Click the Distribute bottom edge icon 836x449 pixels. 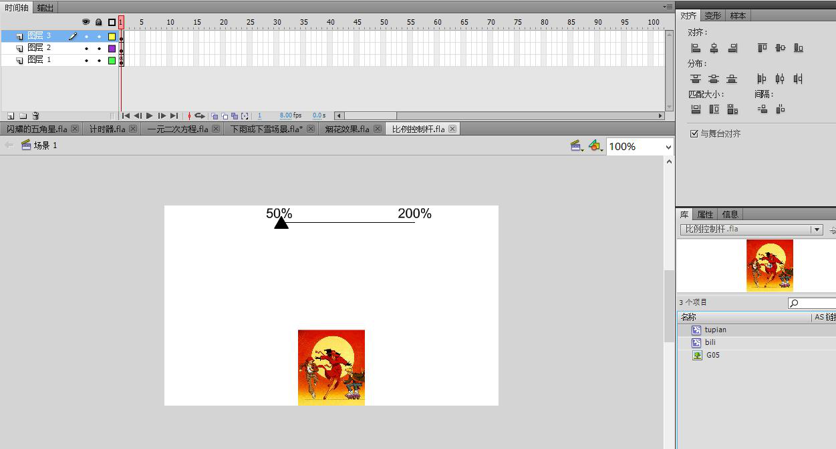732,79
